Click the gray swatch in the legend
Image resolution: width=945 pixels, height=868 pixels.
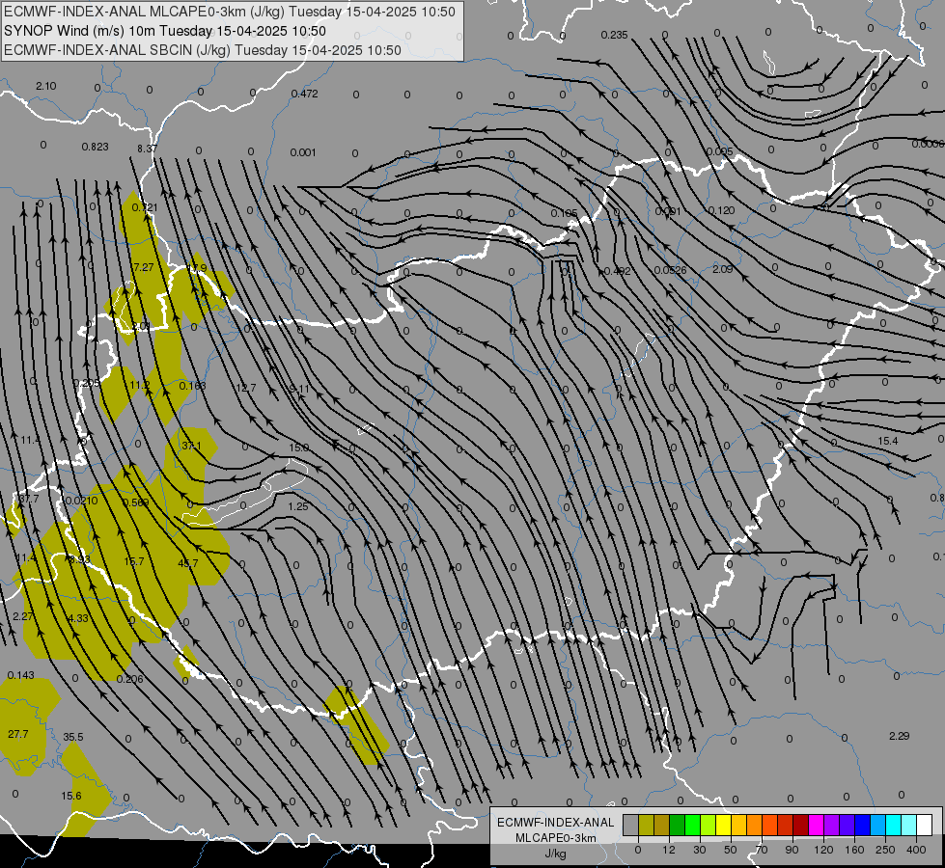[x=630, y=825]
